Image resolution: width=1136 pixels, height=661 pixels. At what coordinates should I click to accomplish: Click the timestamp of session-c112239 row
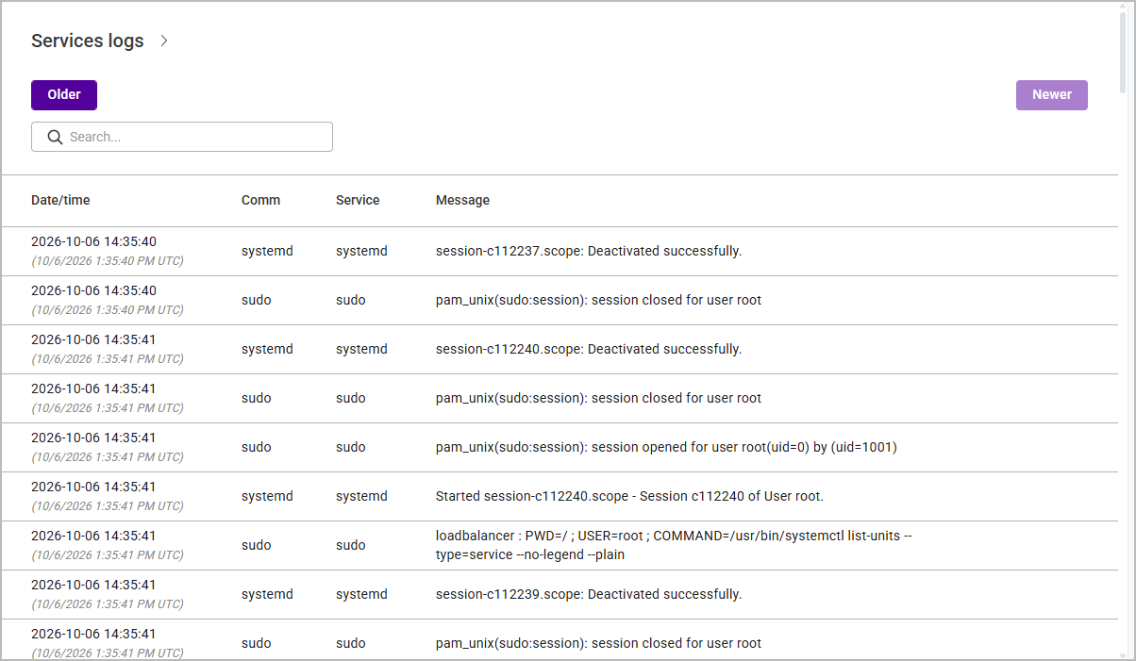point(107,594)
